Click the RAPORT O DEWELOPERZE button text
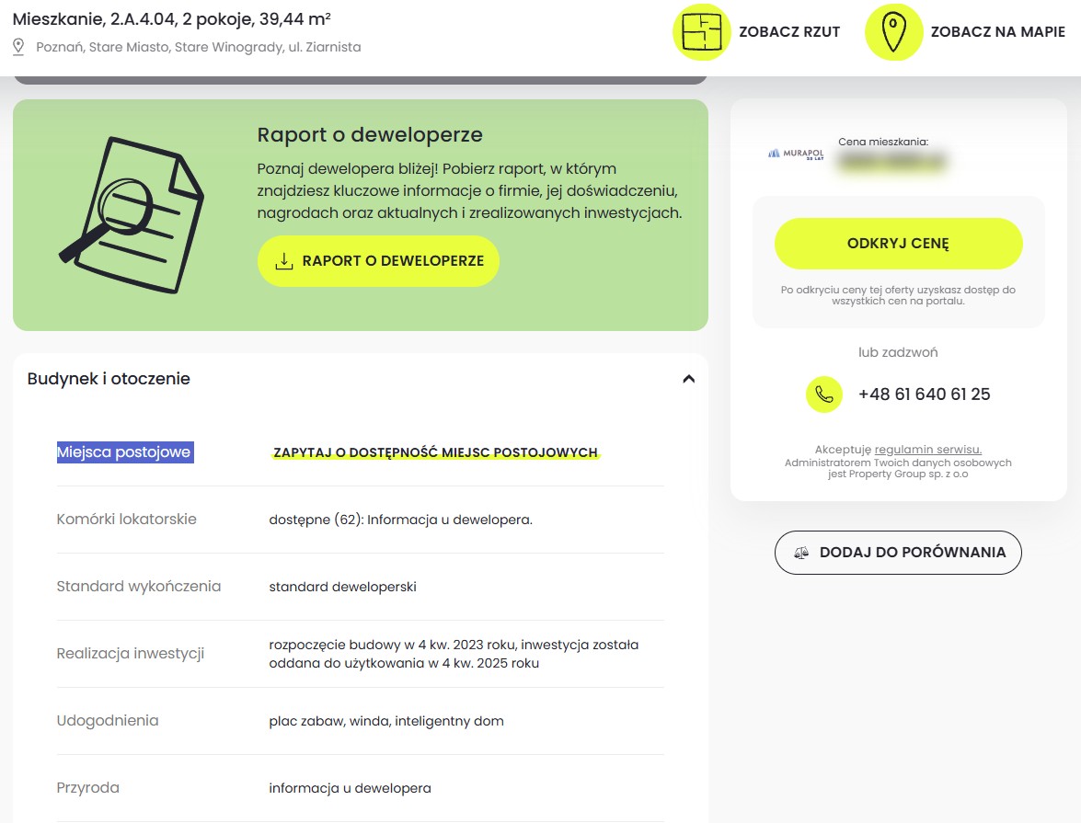1081x823 pixels. (x=393, y=261)
